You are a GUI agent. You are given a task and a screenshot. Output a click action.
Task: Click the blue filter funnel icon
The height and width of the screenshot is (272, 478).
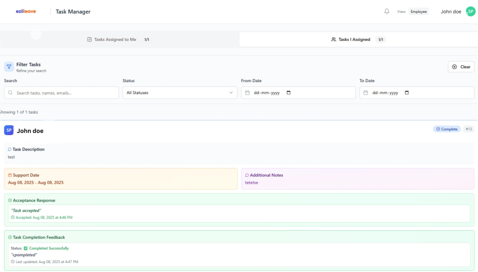(9, 67)
